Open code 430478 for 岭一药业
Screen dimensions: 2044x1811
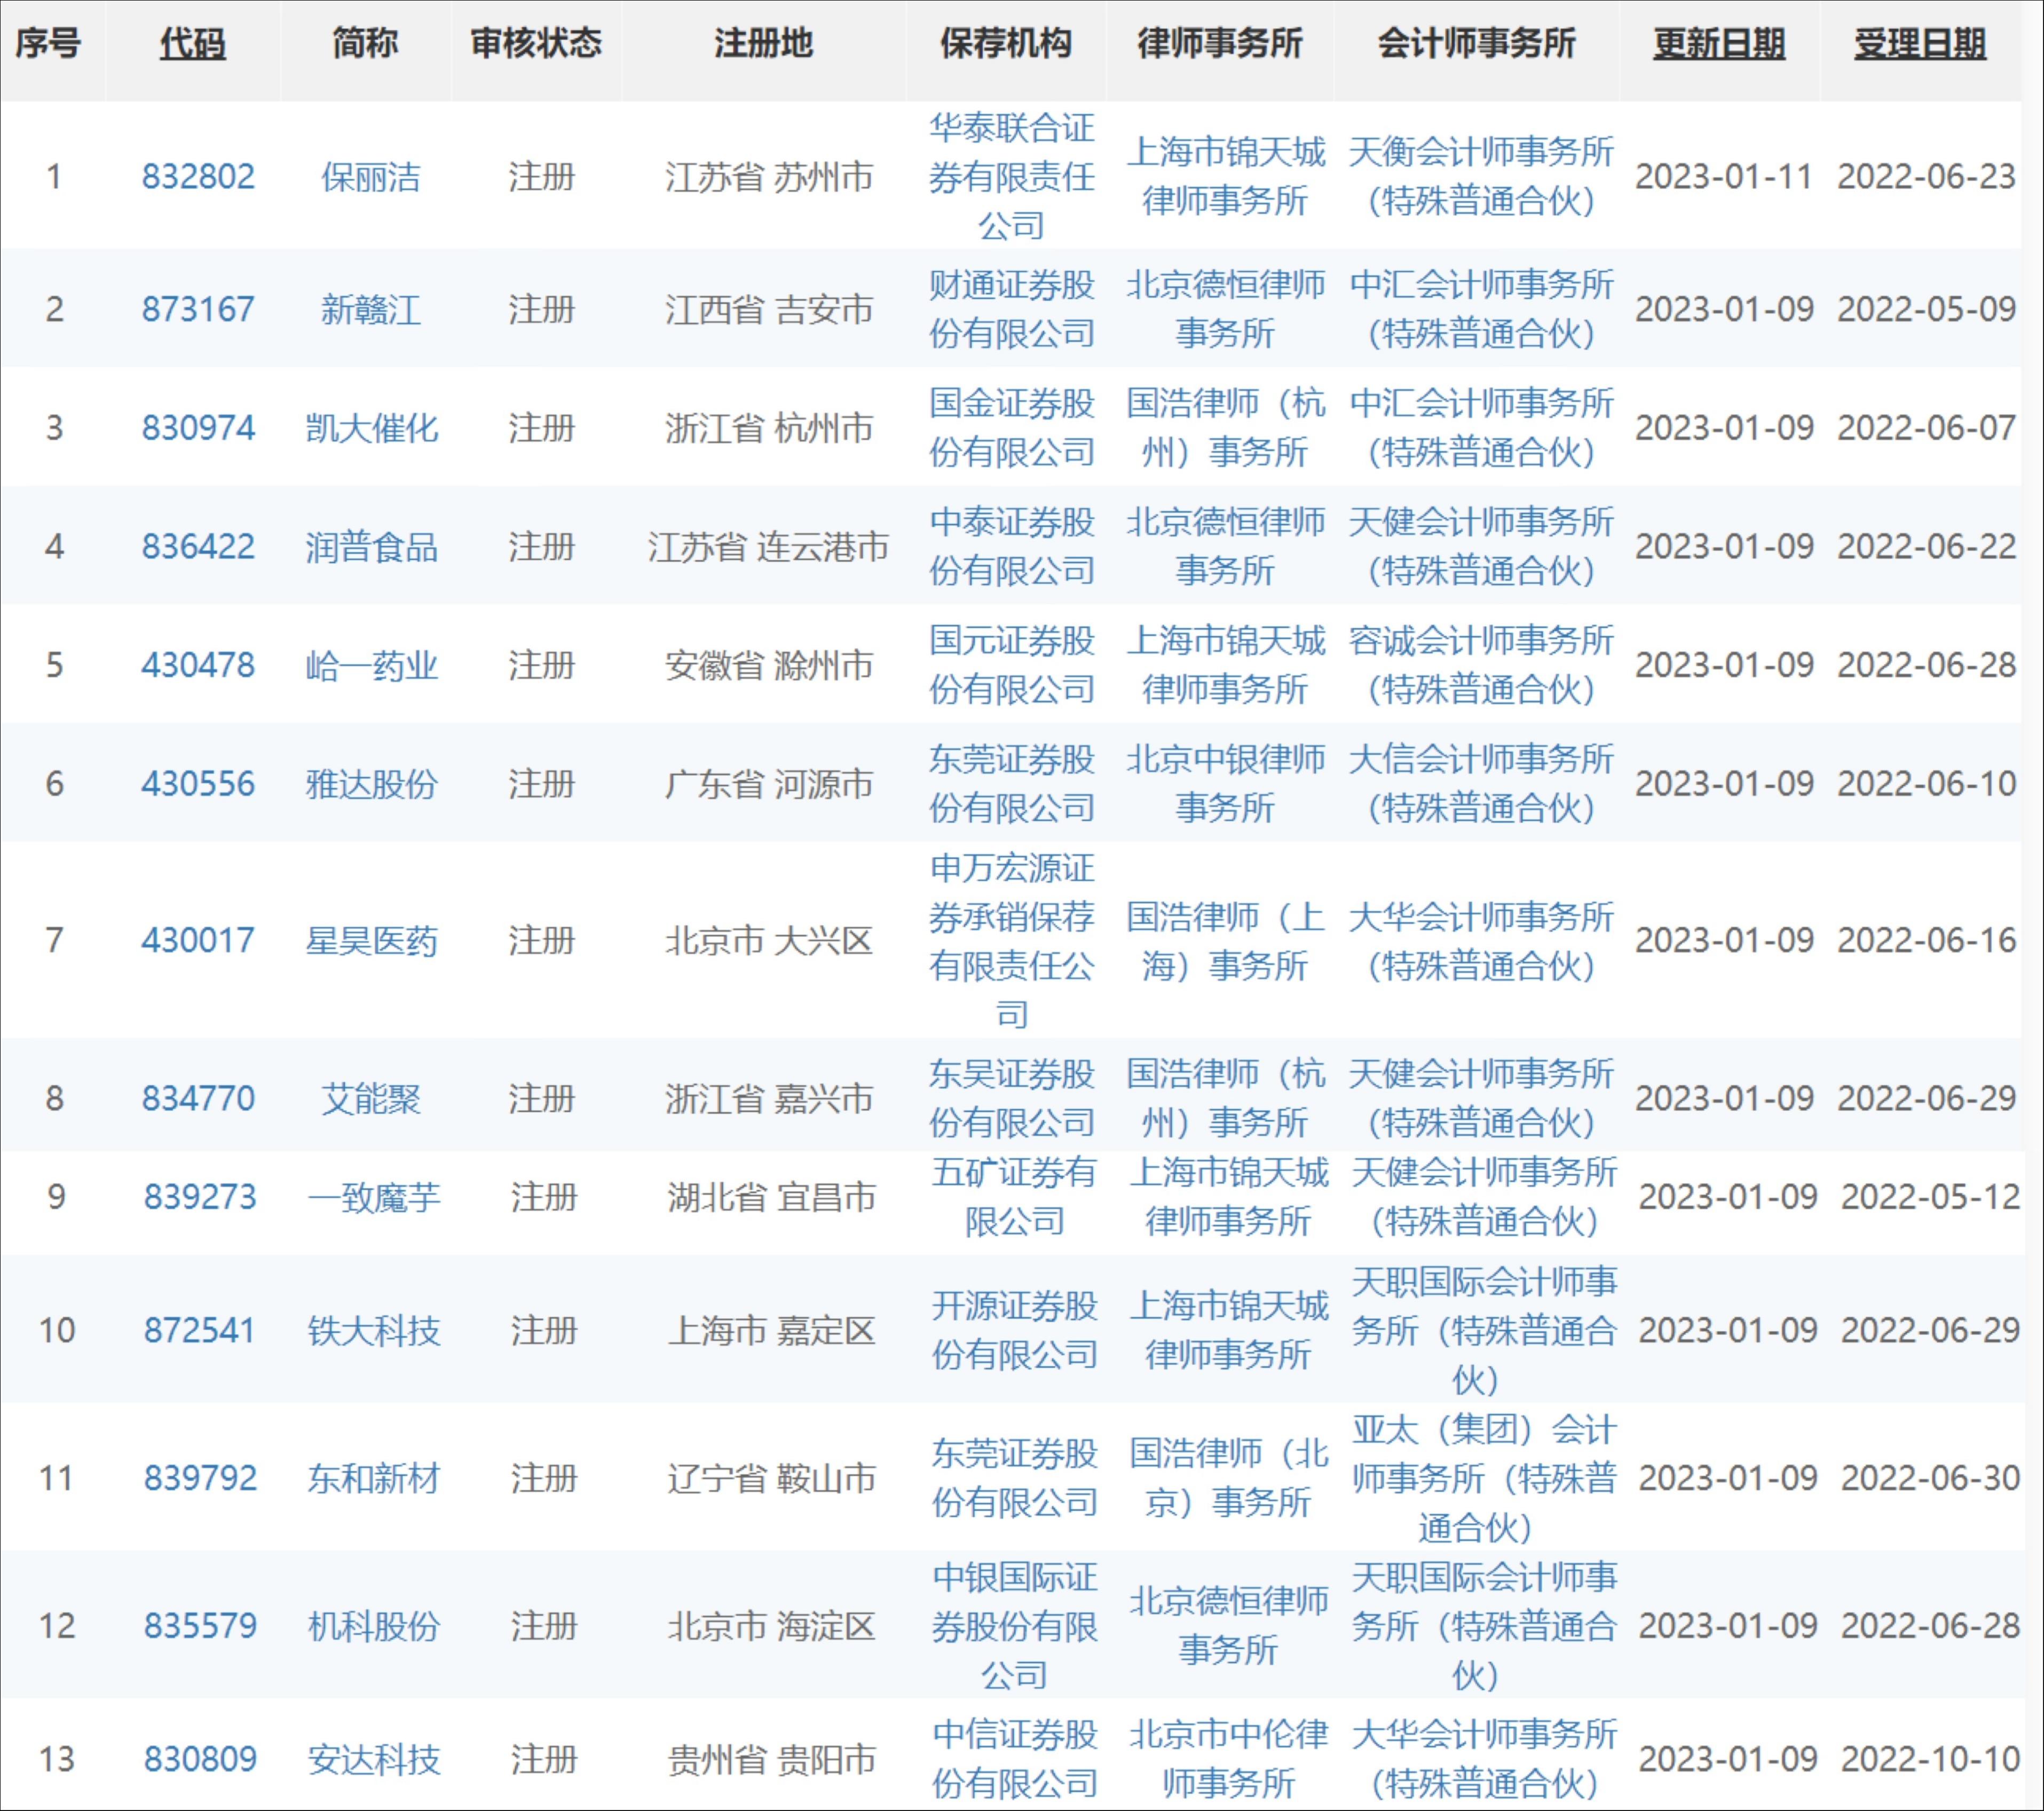point(196,665)
